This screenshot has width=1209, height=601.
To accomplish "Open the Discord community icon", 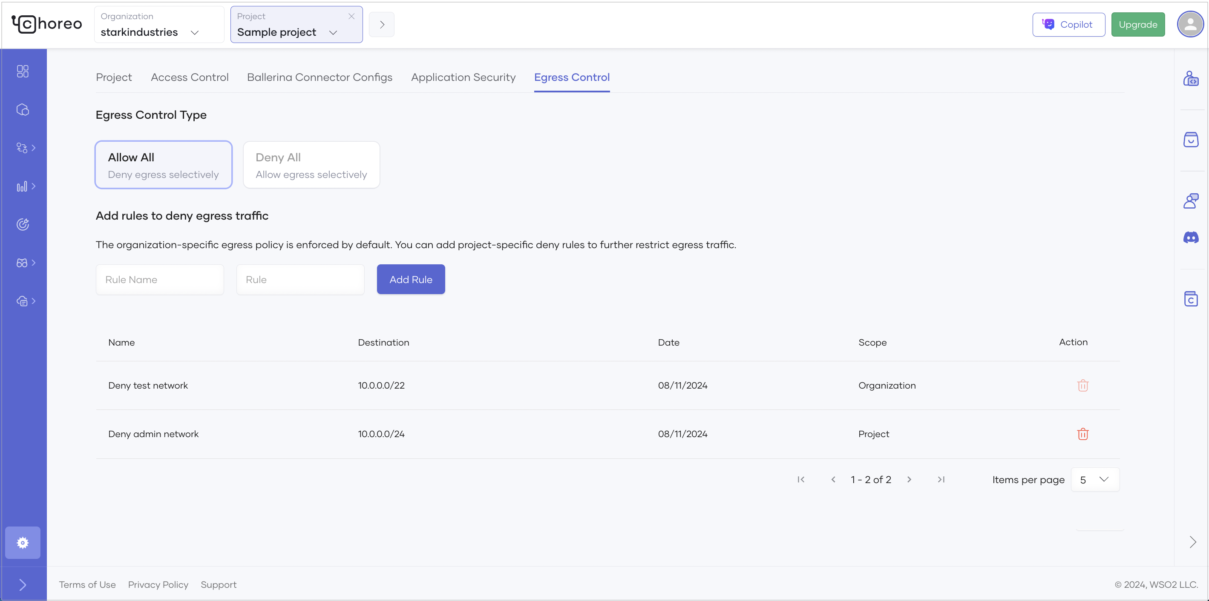I will point(1191,238).
